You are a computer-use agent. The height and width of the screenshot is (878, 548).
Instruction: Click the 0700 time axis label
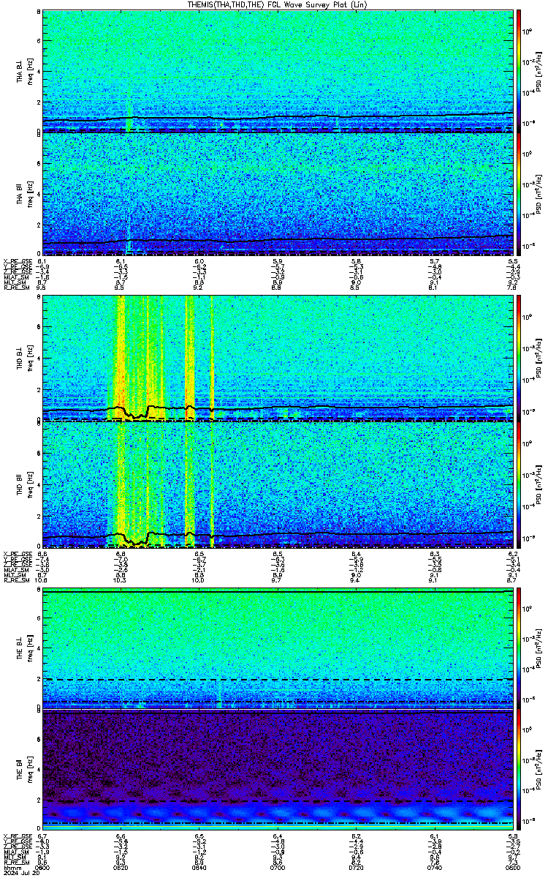278,868
